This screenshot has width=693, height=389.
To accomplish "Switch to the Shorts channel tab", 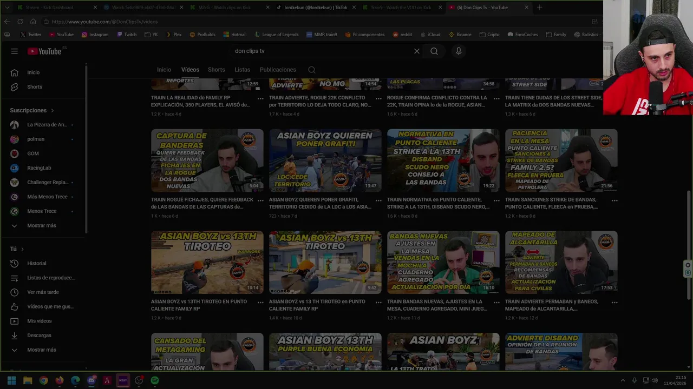I will pos(216,70).
